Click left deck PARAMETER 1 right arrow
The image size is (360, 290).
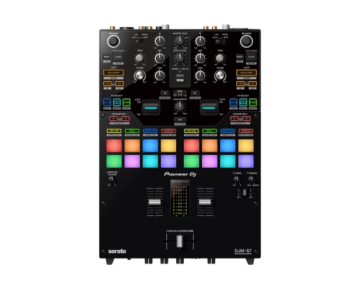(x=125, y=119)
